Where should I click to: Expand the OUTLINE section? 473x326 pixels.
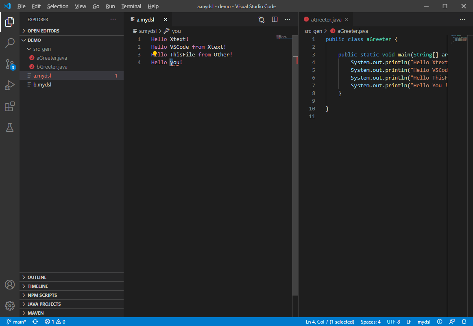[x=37, y=277]
